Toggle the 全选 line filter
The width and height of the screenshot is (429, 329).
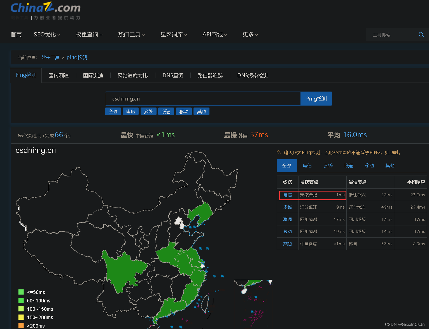(x=113, y=111)
